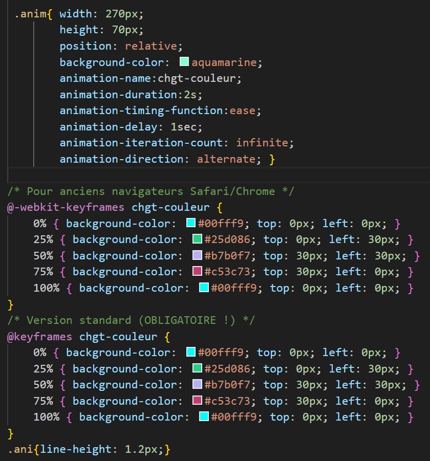
Task: Place cursor on the "1sec" animation-delay value
Action: (x=186, y=127)
